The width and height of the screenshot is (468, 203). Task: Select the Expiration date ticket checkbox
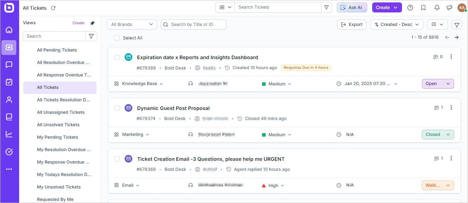117,57
